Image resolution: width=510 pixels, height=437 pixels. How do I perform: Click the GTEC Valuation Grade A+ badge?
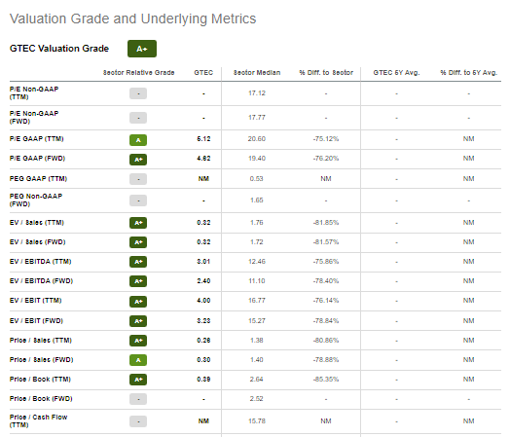142,49
